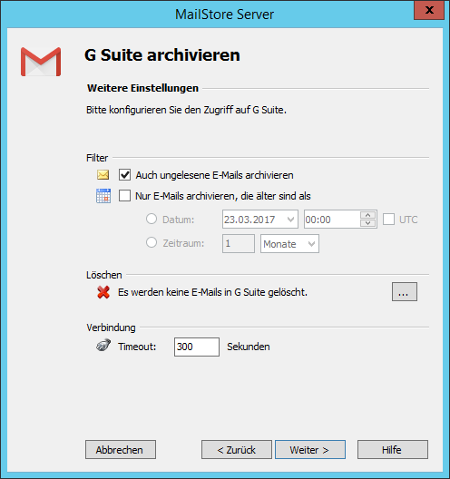Enable Nur E-Mails archivieren, die älter sind als
Screen dimensions: 450x479
[124, 196]
